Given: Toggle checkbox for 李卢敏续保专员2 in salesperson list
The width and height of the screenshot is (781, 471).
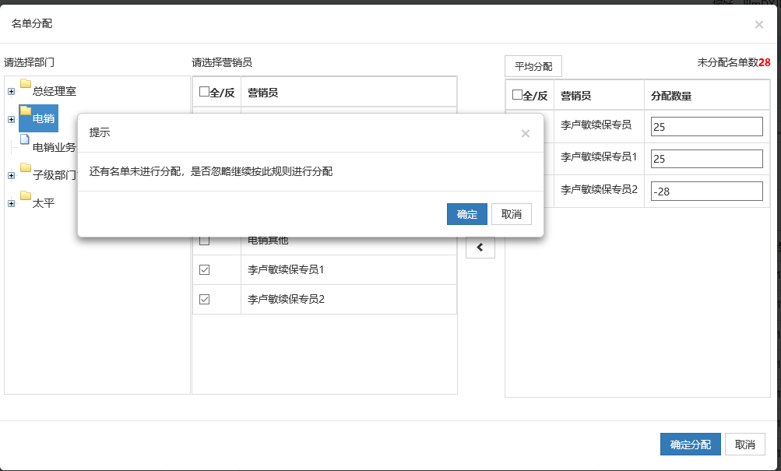Looking at the screenshot, I should 205,299.
